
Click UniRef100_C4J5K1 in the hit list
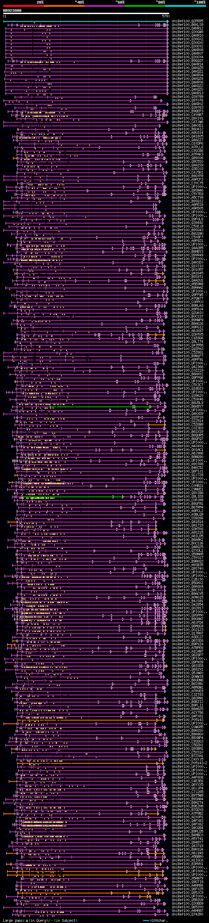(x=187, y=172)
